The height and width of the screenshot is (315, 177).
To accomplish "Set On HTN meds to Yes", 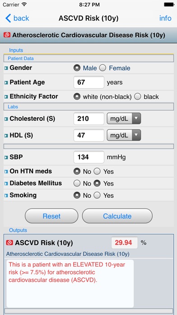I will (x=97, y=172).
